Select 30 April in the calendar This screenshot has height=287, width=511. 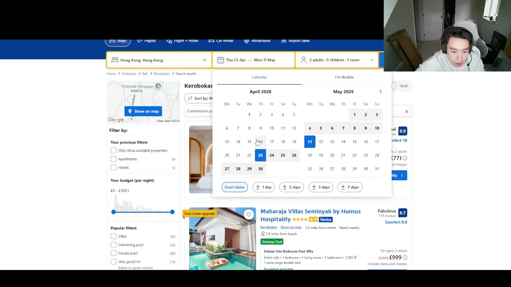[x=260, y=169]
